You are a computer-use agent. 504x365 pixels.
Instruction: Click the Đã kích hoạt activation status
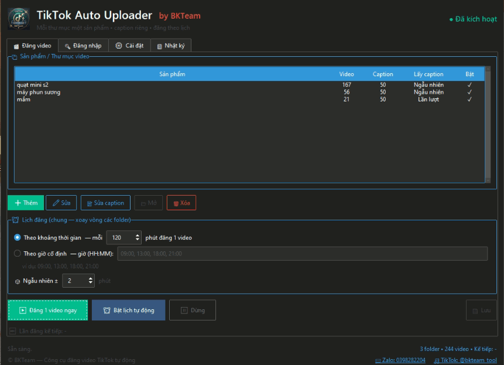point(473,19)
